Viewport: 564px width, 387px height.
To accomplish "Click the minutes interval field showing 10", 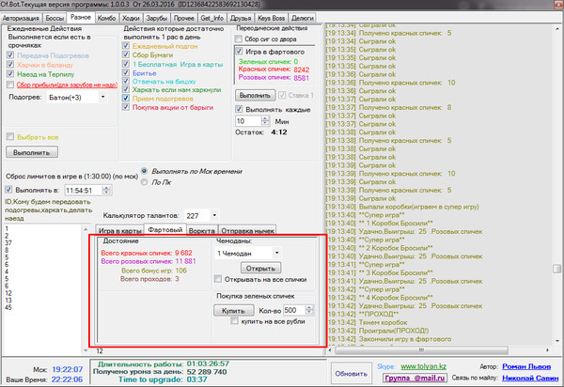I will 248,121.
